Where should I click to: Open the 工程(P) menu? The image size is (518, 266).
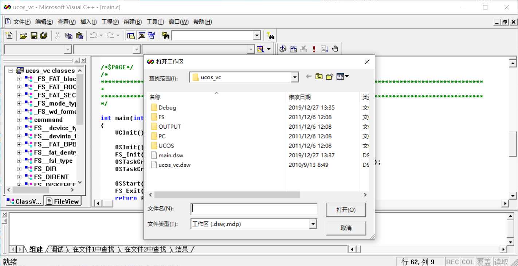[110, 22]
